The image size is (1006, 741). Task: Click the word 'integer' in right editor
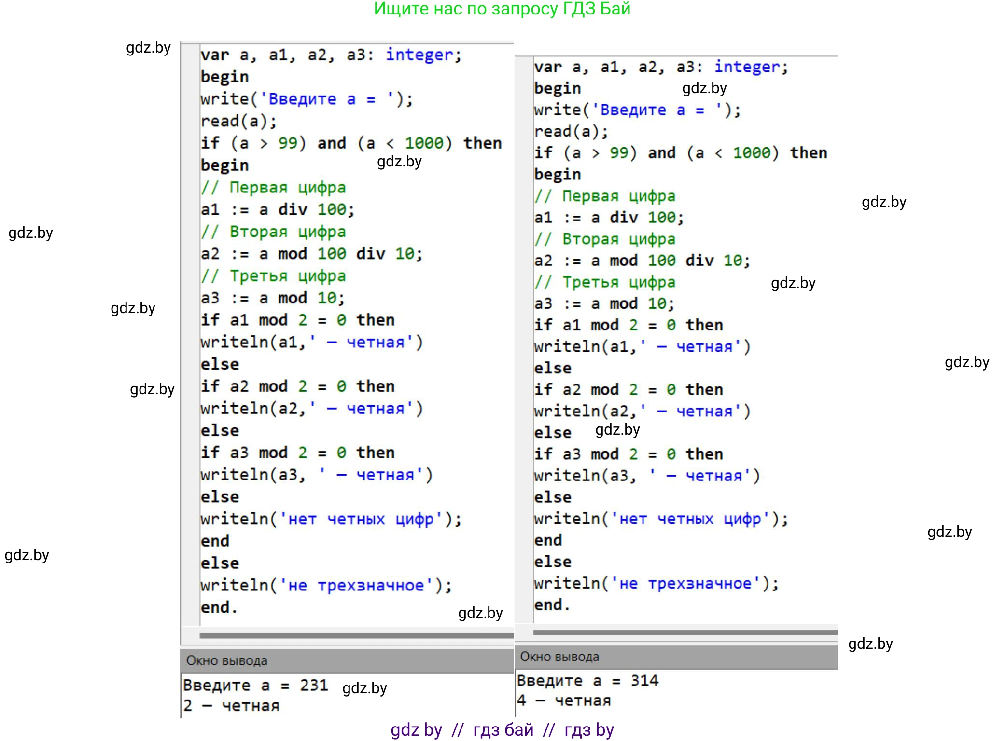coord(746,67)
